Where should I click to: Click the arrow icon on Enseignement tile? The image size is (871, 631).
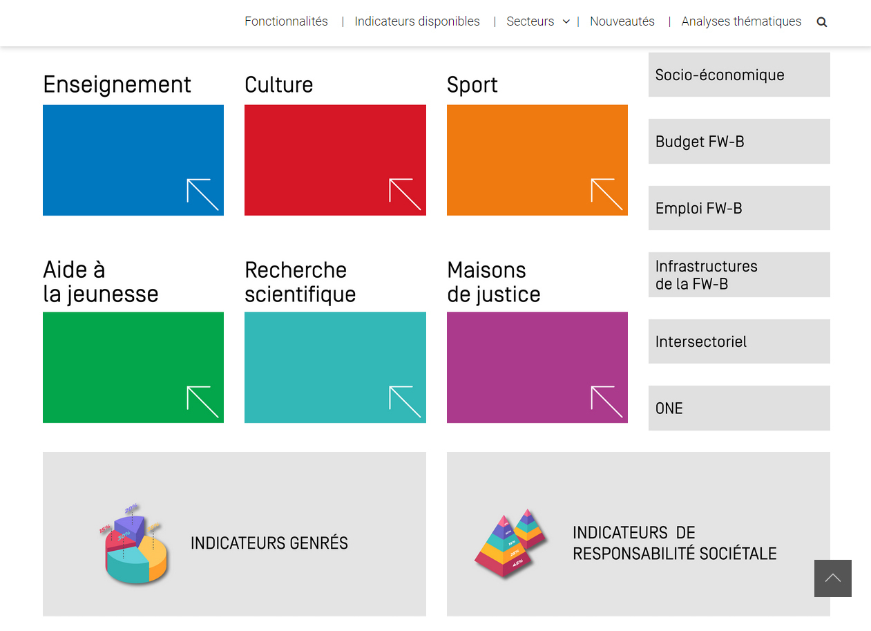203,195
